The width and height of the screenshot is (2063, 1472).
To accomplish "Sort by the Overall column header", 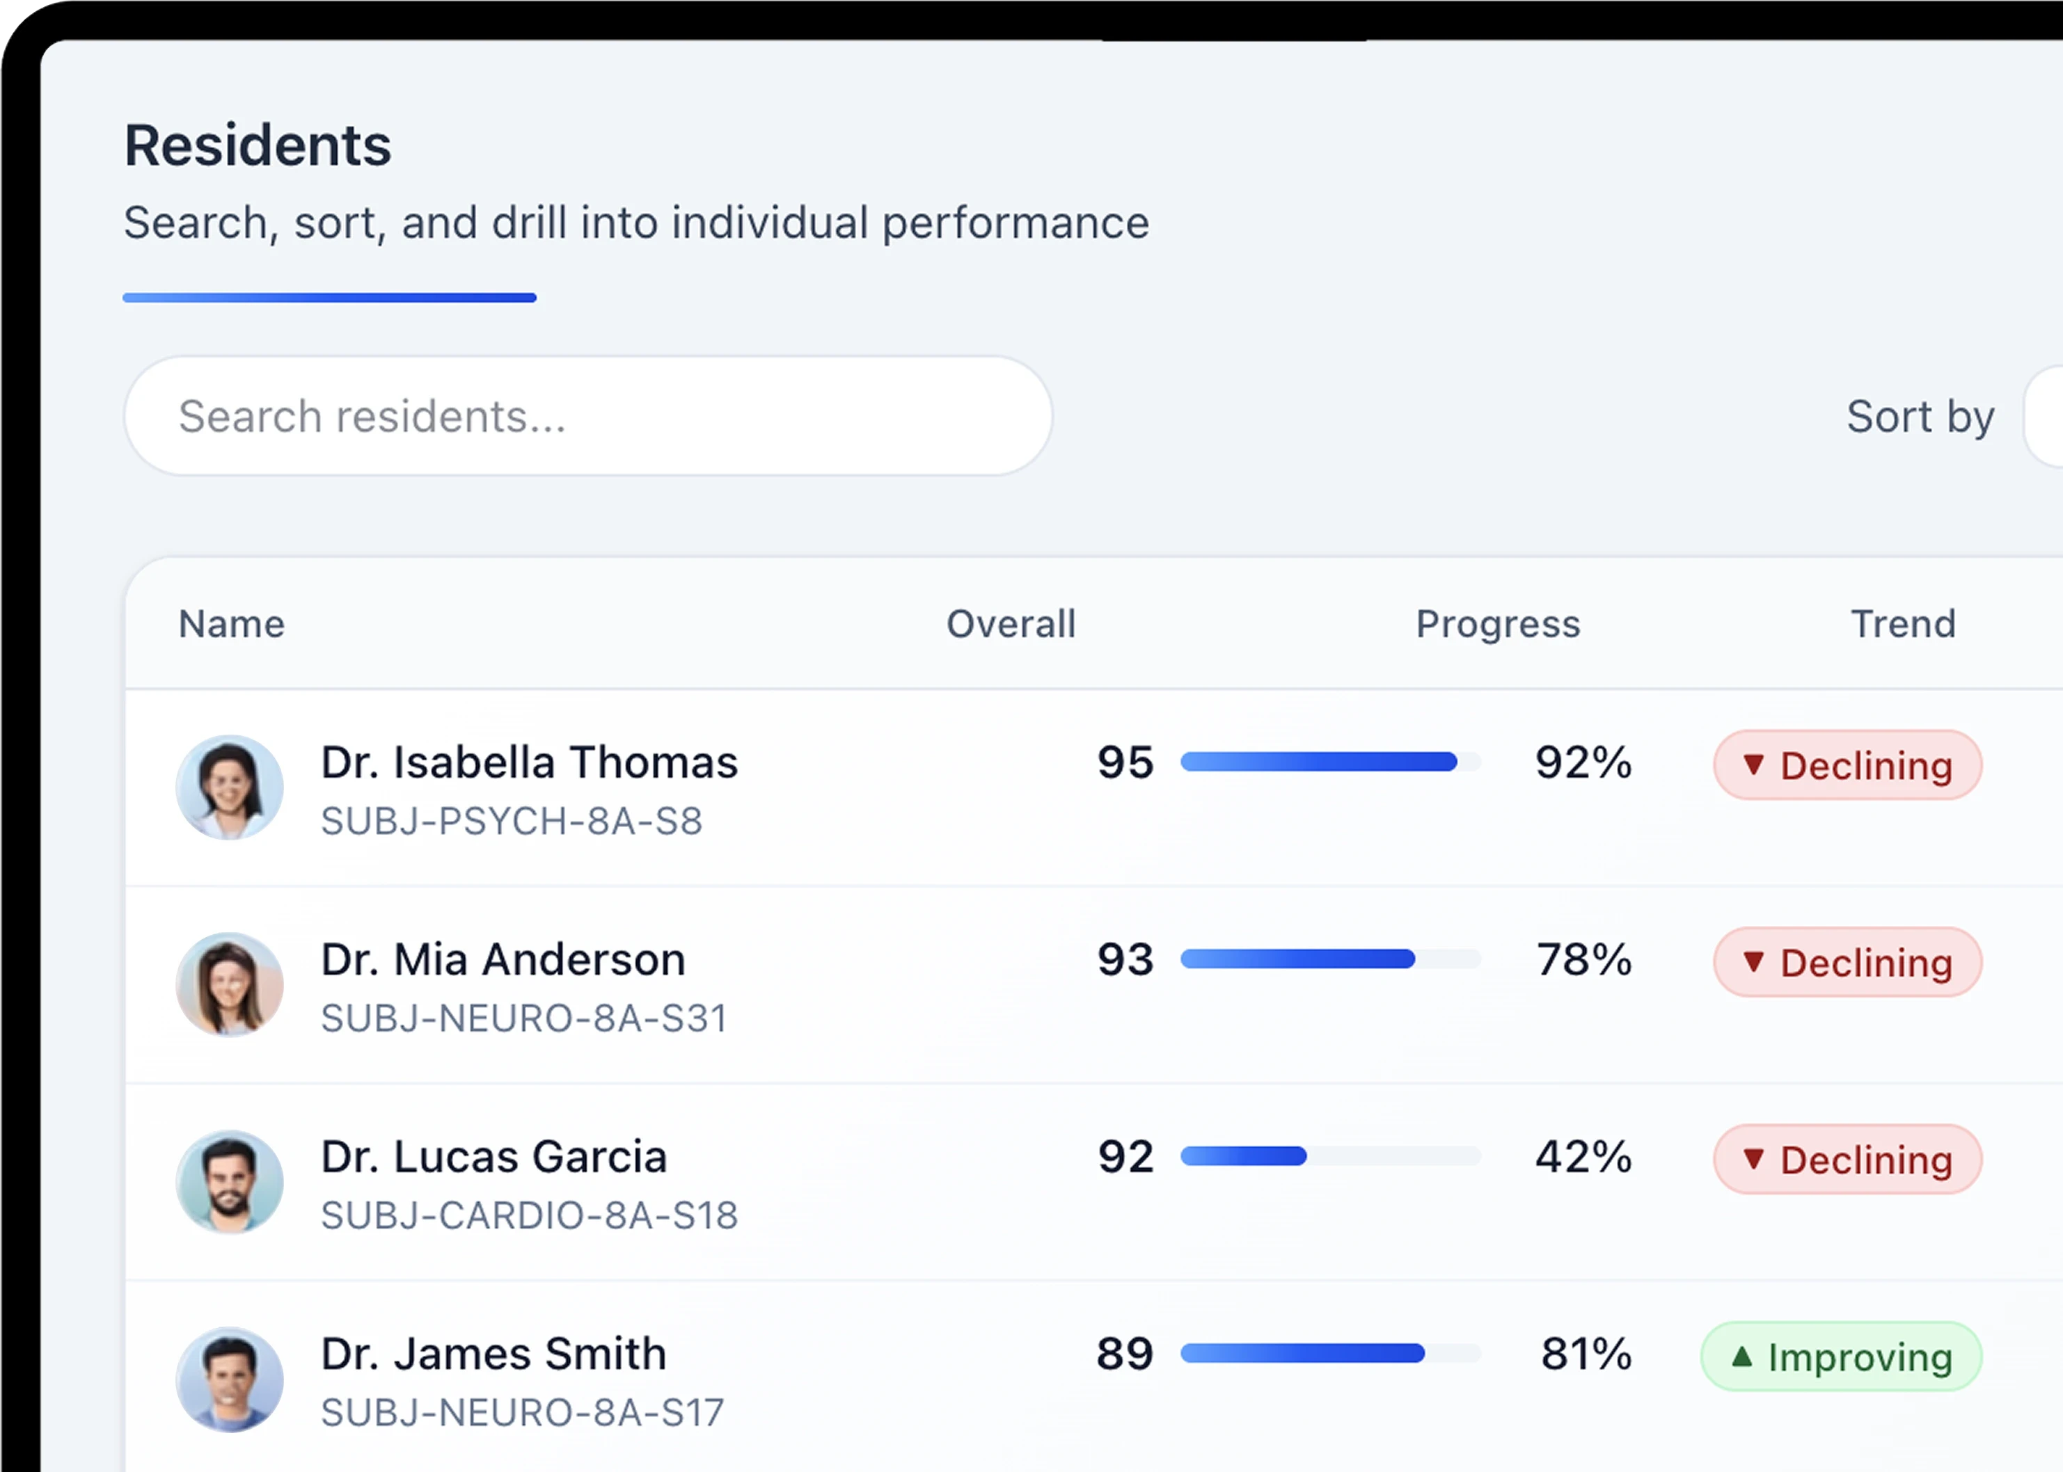I will pyautogui.click(x=1011, y=623).
